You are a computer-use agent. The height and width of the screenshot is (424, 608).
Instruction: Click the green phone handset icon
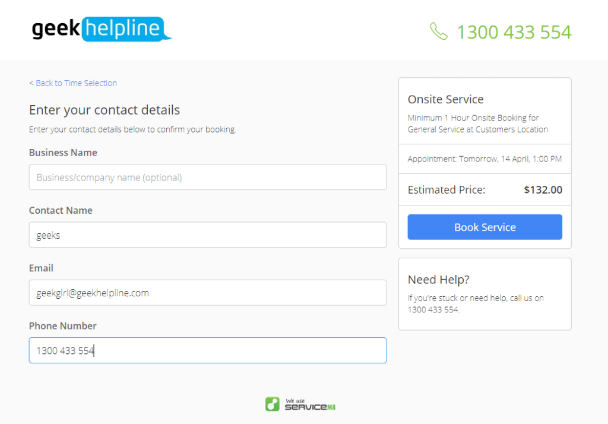439,31
